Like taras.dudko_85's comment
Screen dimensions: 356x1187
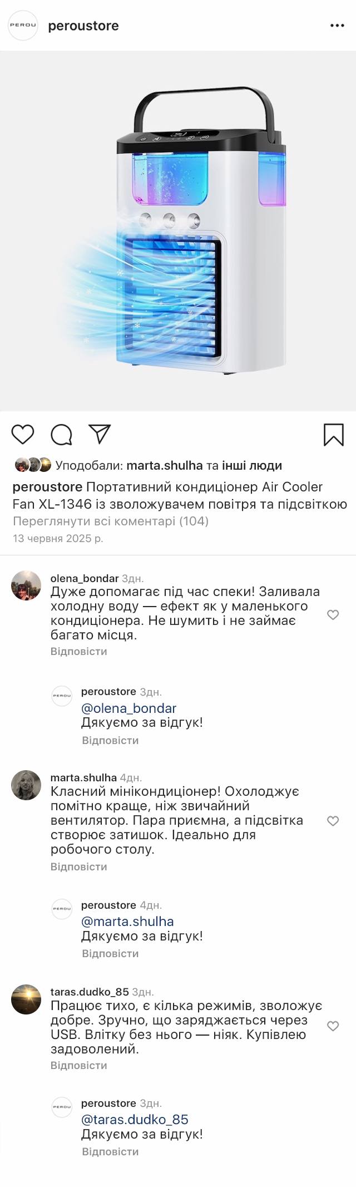click(x=333, y=1026)
